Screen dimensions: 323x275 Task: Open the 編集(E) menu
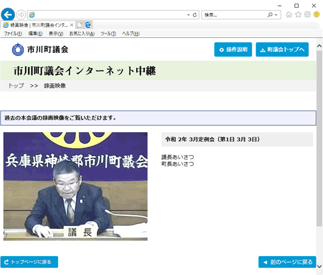(36, 33)
